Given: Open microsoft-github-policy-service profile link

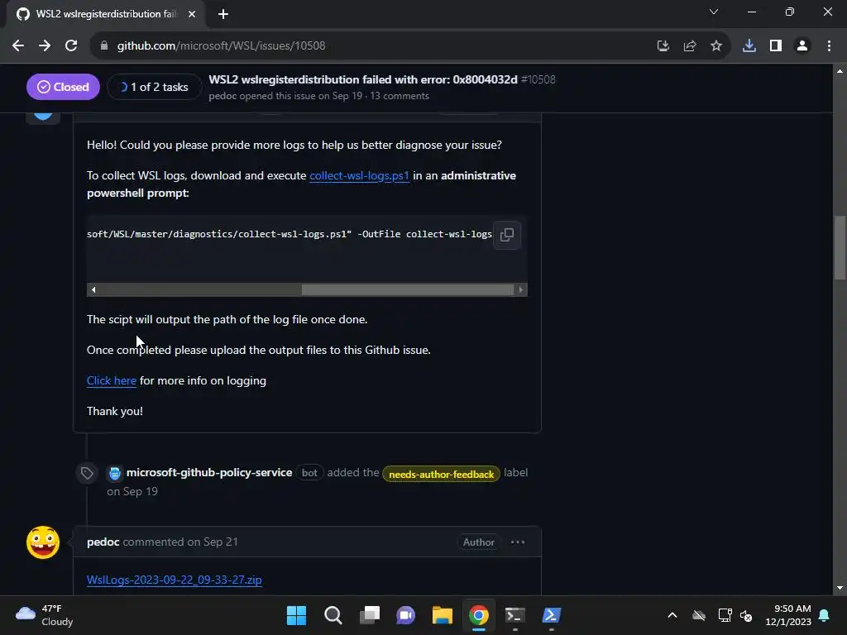Looking at the screenshot, I should click(209, 472).
